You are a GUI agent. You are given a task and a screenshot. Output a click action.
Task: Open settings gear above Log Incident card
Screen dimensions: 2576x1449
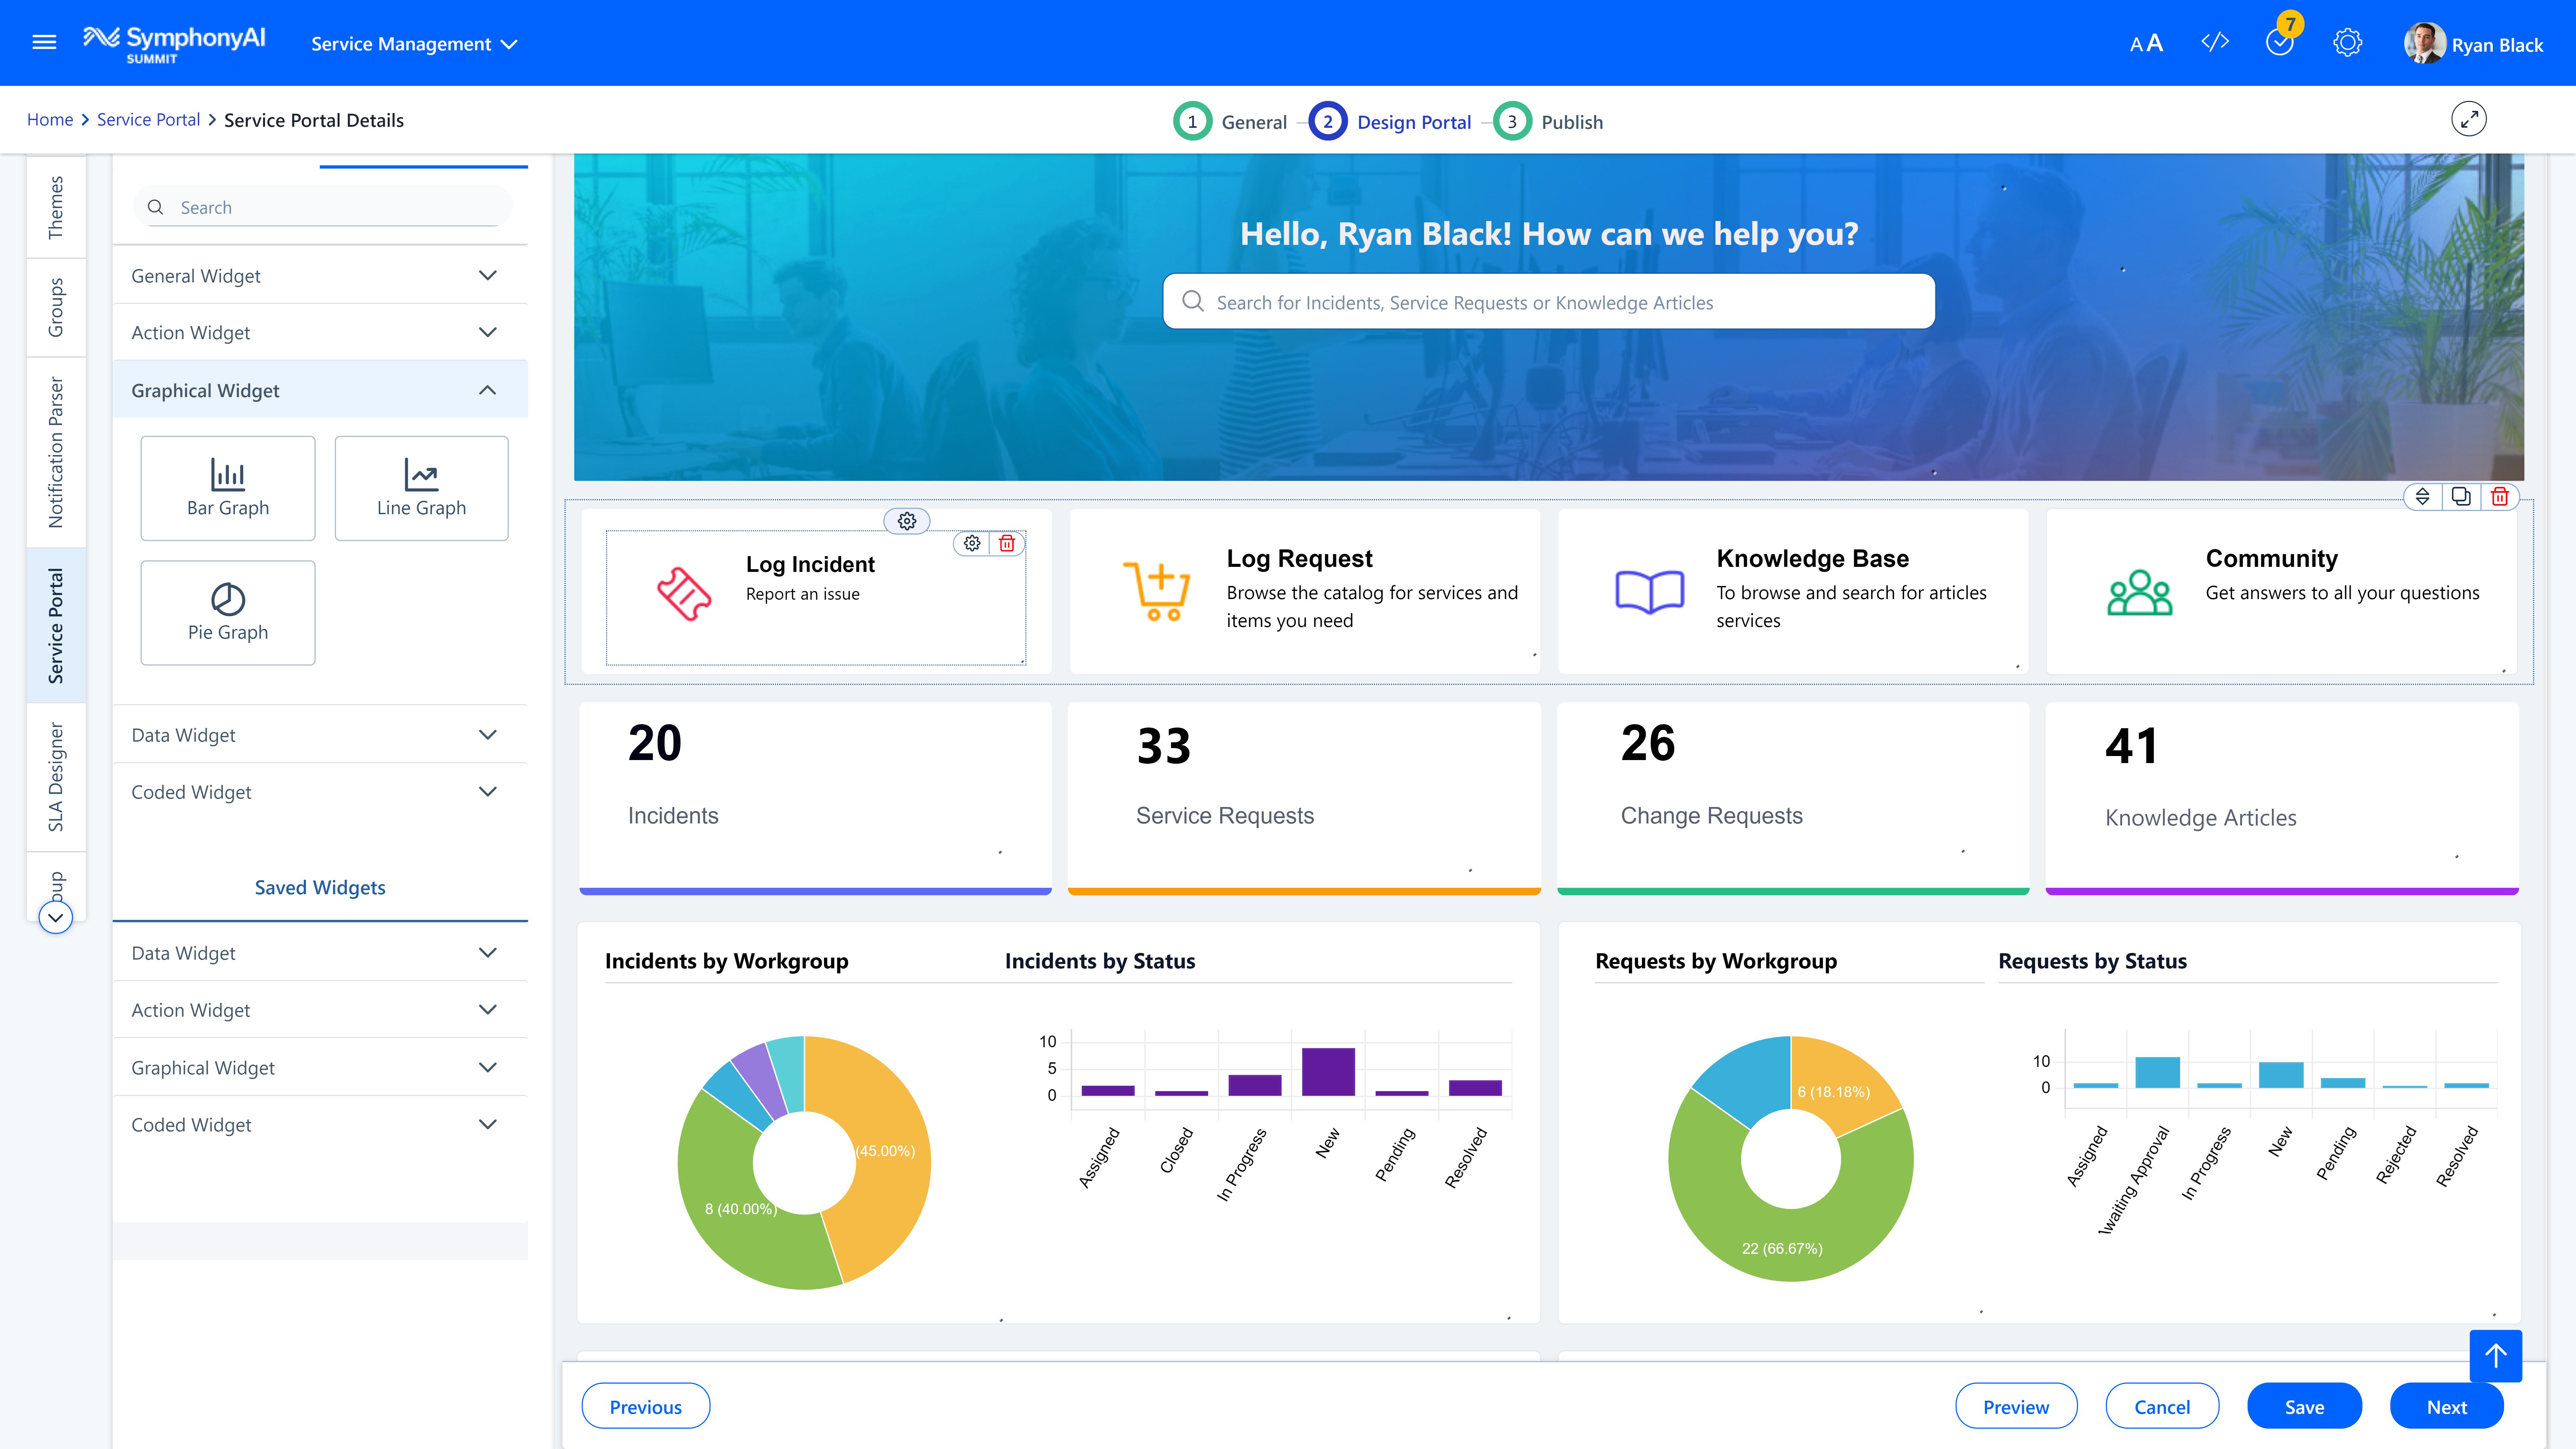907,521
